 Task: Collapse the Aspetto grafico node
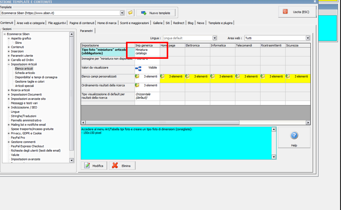tap(9, 38)
